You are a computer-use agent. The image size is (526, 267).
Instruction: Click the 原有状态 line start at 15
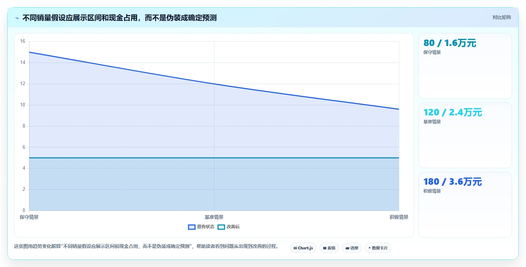(29, 52)
